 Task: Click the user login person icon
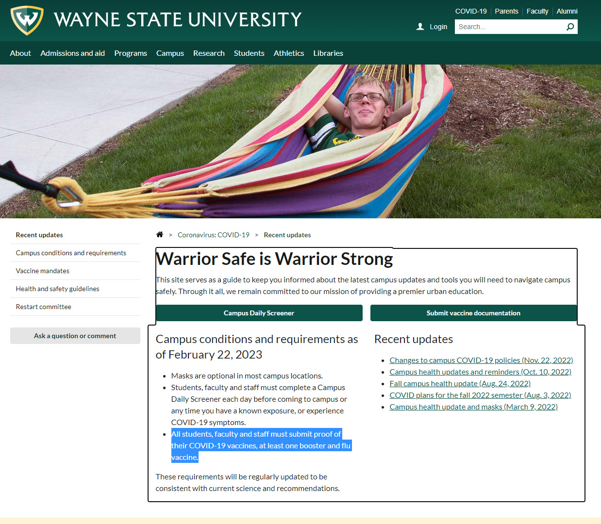click(x=420, y=27)
